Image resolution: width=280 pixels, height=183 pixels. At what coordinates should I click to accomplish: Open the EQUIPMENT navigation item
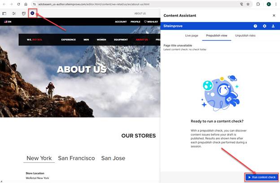[x=121, y=39]
